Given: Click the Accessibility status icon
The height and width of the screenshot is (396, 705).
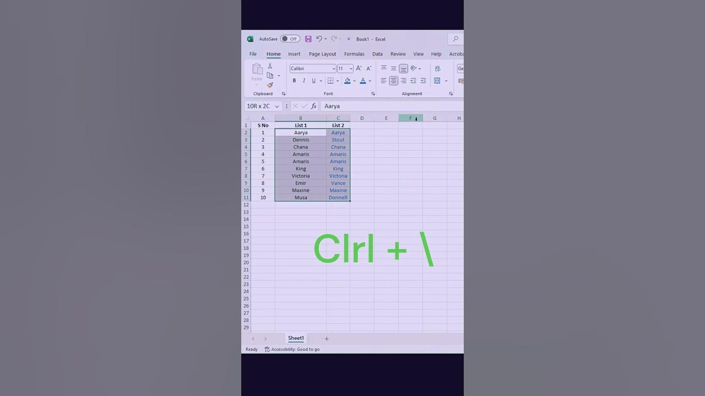Looking at the screenshot, I should (267, 349).
